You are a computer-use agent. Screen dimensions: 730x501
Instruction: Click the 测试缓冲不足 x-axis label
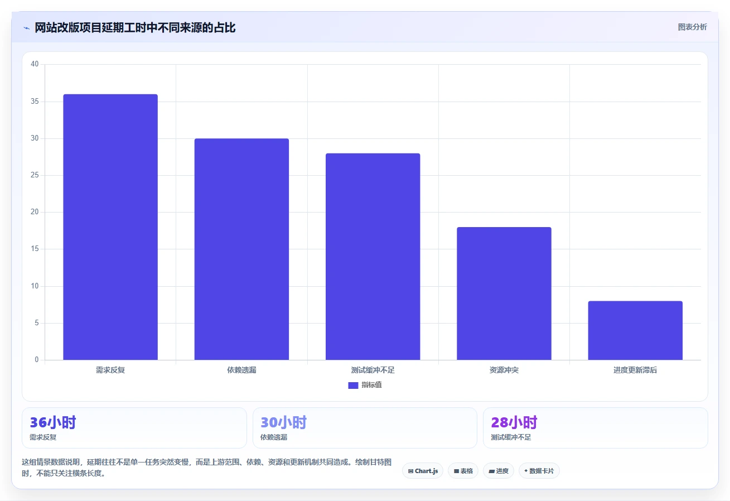coord(373,370)
